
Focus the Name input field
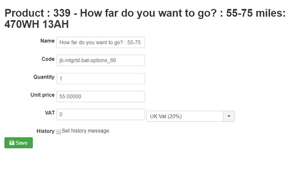click(x=101, y=42)
